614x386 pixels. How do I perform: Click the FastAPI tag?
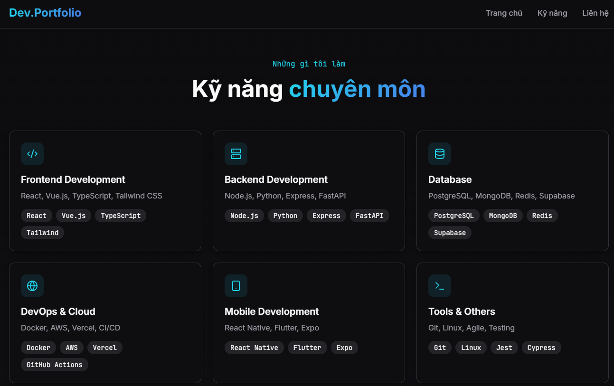point(369,215)
